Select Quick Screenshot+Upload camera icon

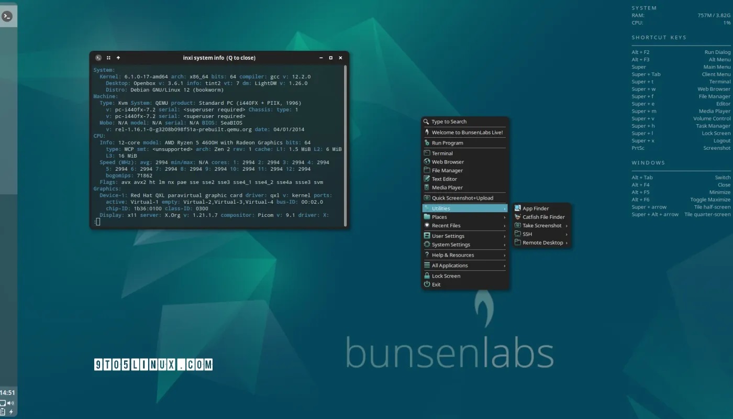click(426, 198)
